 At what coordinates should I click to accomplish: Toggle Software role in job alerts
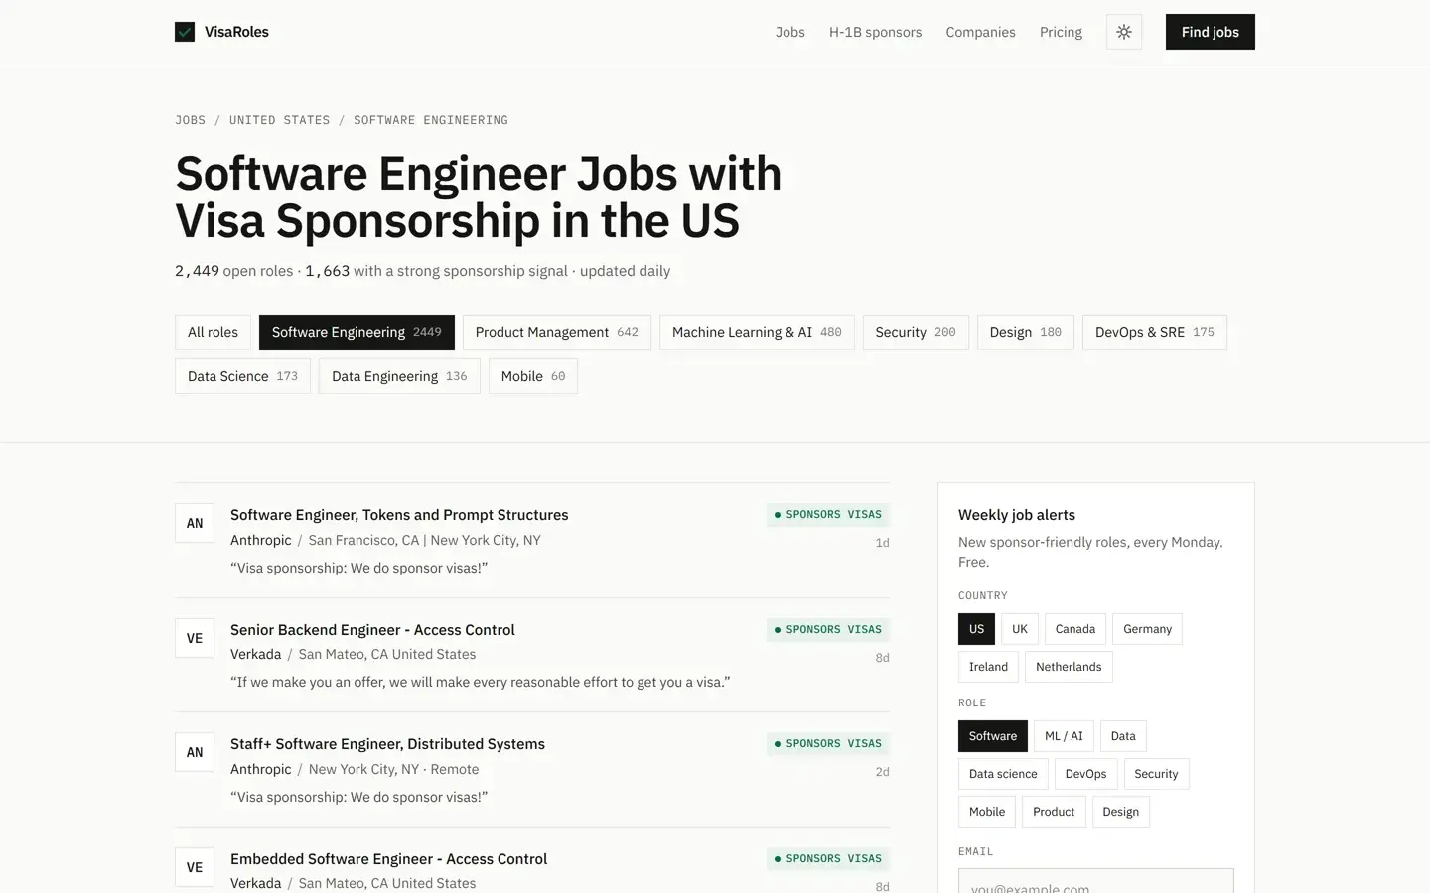(993, 736)
